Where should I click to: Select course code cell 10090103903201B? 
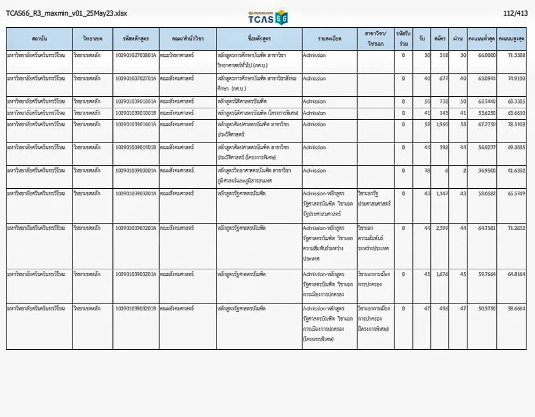click(135, 309)
